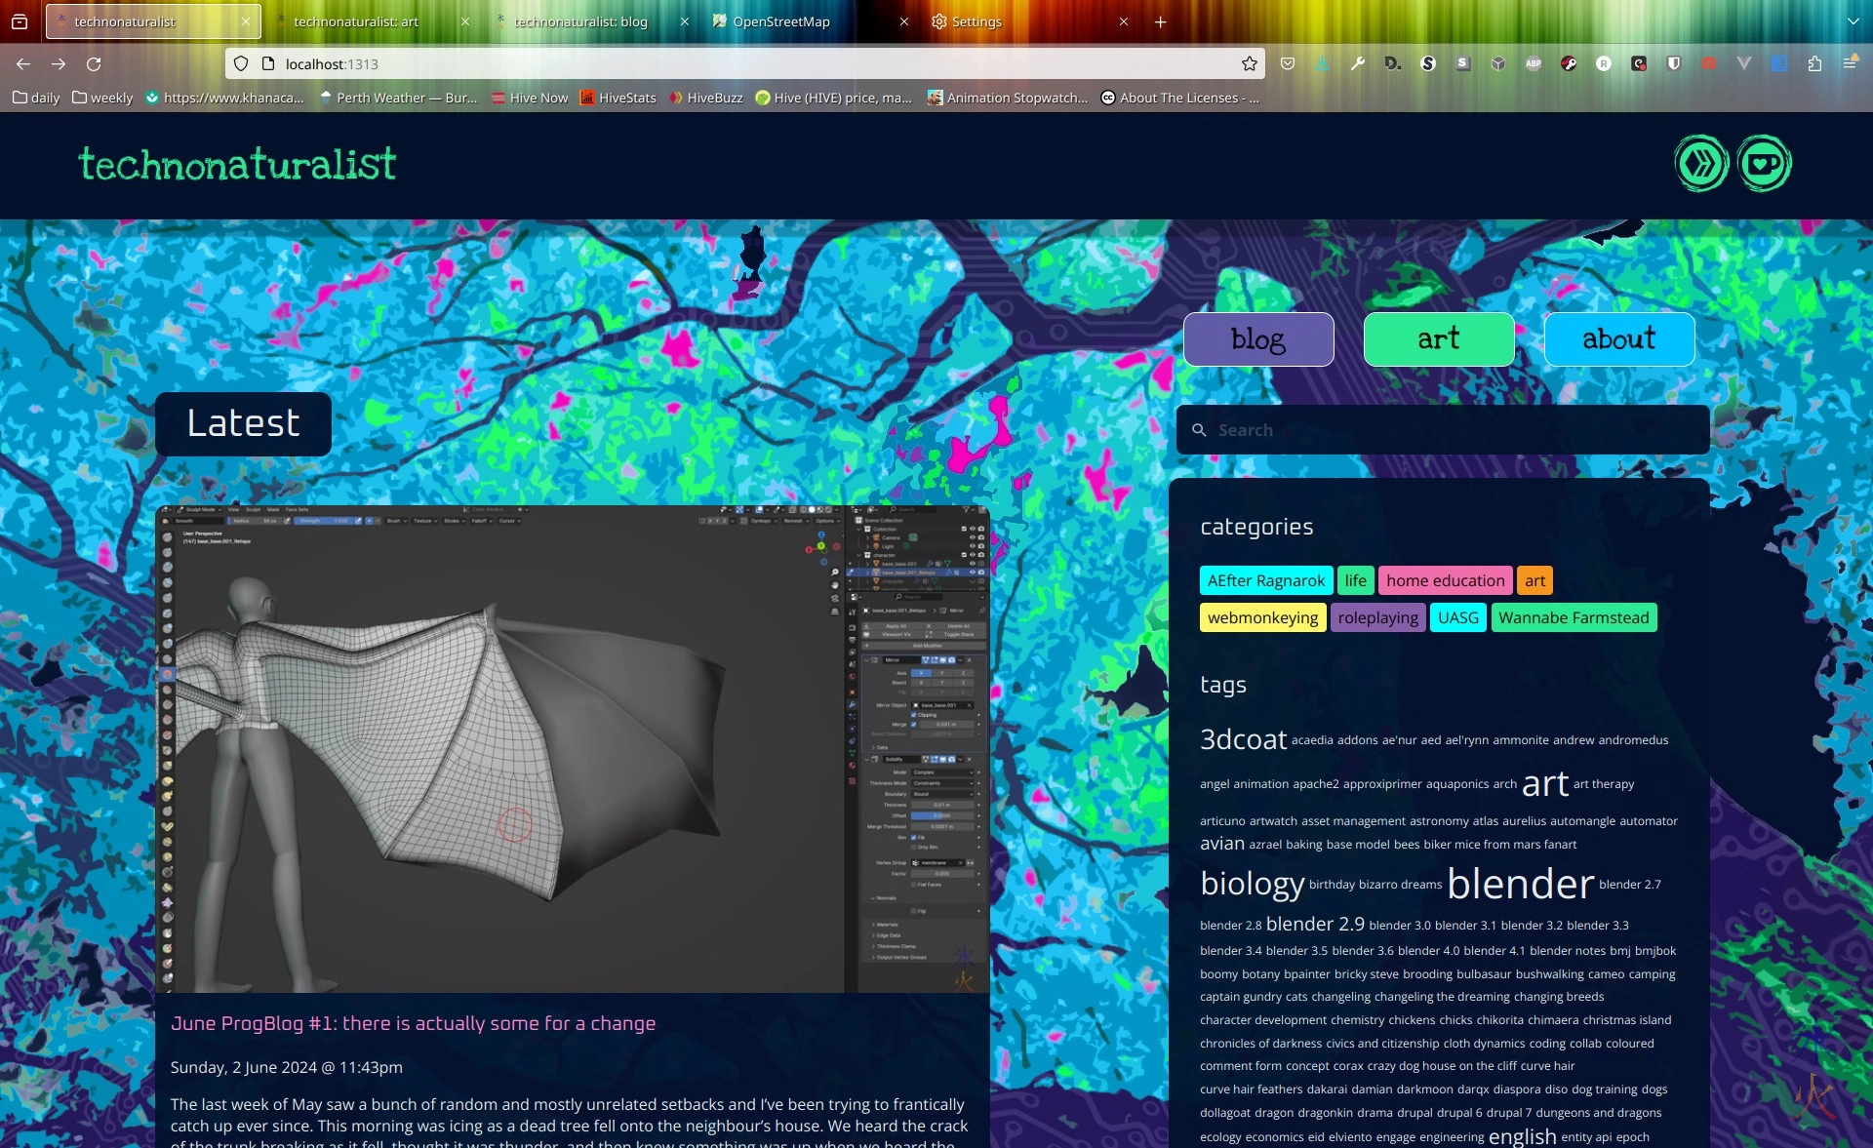Expand the 'weekly' bookmarks folder
Image resolution: width=1873 pixels, height=1148 pixels.
(102, 98)
